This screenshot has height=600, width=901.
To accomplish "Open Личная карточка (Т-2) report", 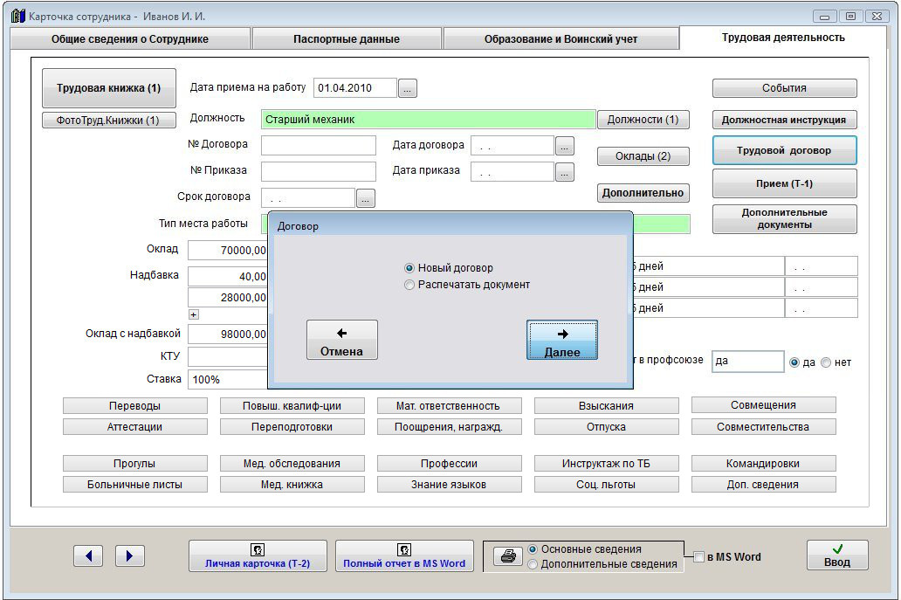I will click(x=258, y=556).
